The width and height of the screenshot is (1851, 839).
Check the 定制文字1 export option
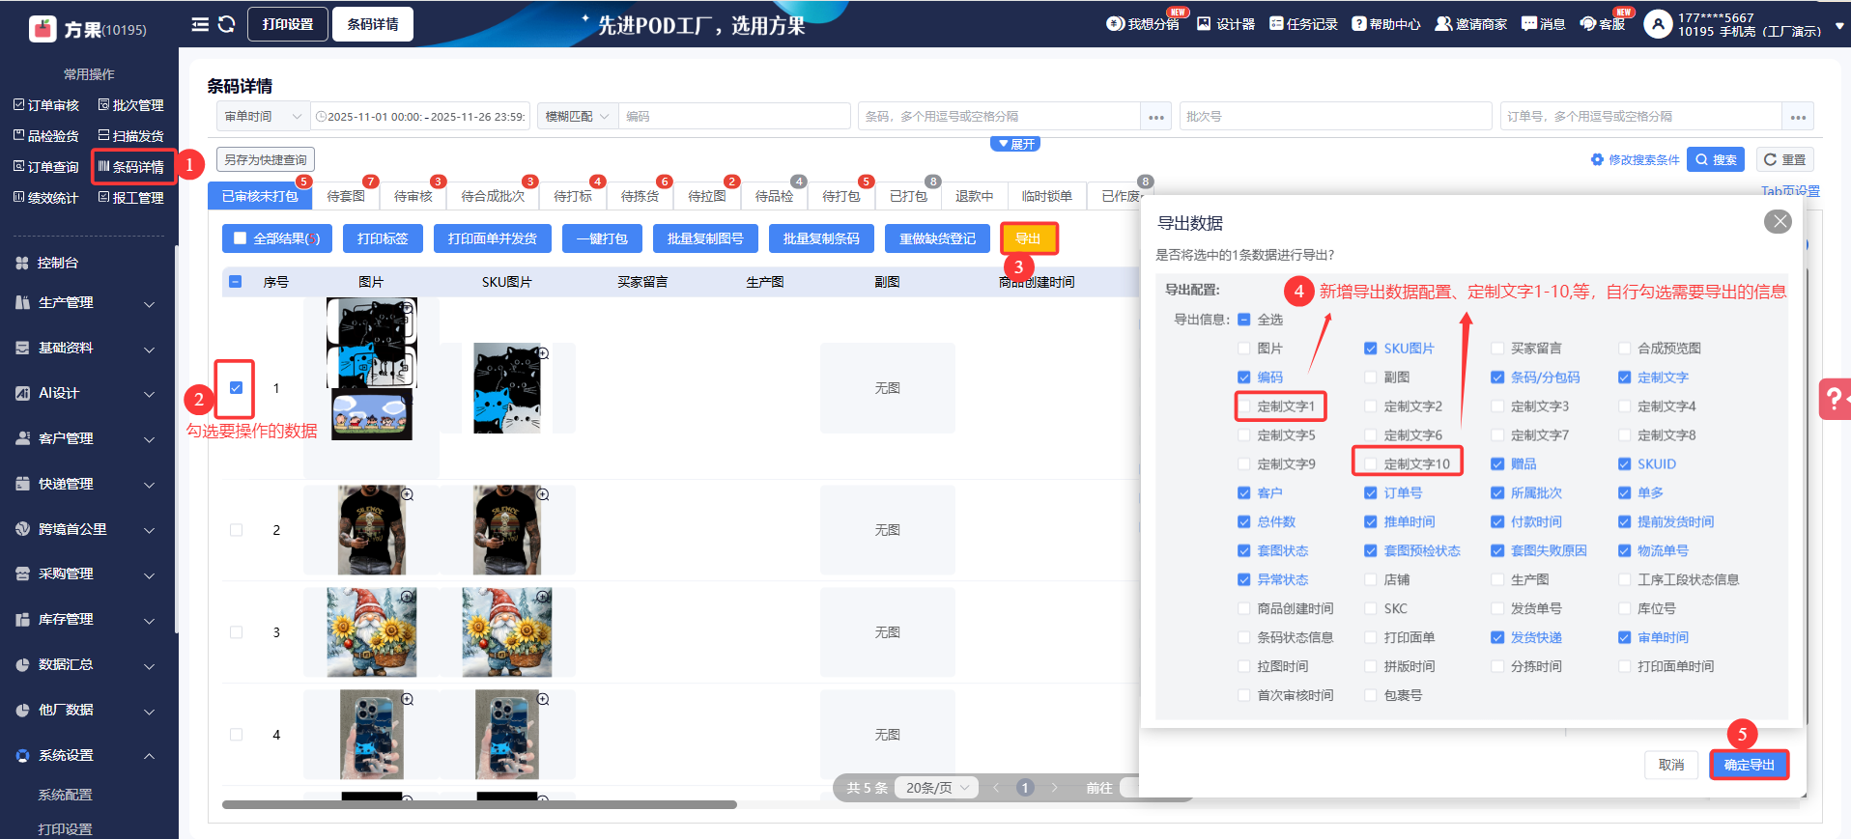1244,406
